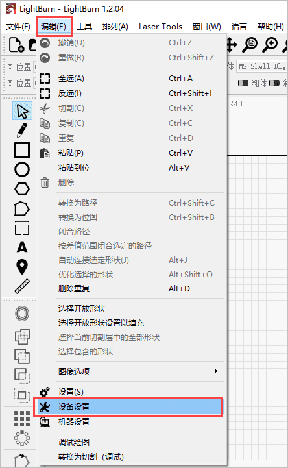Select the position marker pin tool

pyautogui.click(x=22, y=267)
